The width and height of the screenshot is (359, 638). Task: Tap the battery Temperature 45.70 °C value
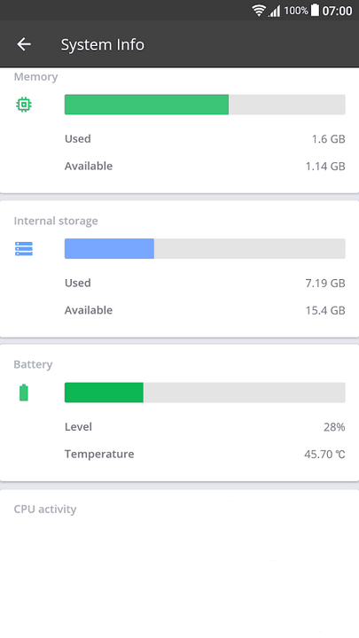coord(324,454)
